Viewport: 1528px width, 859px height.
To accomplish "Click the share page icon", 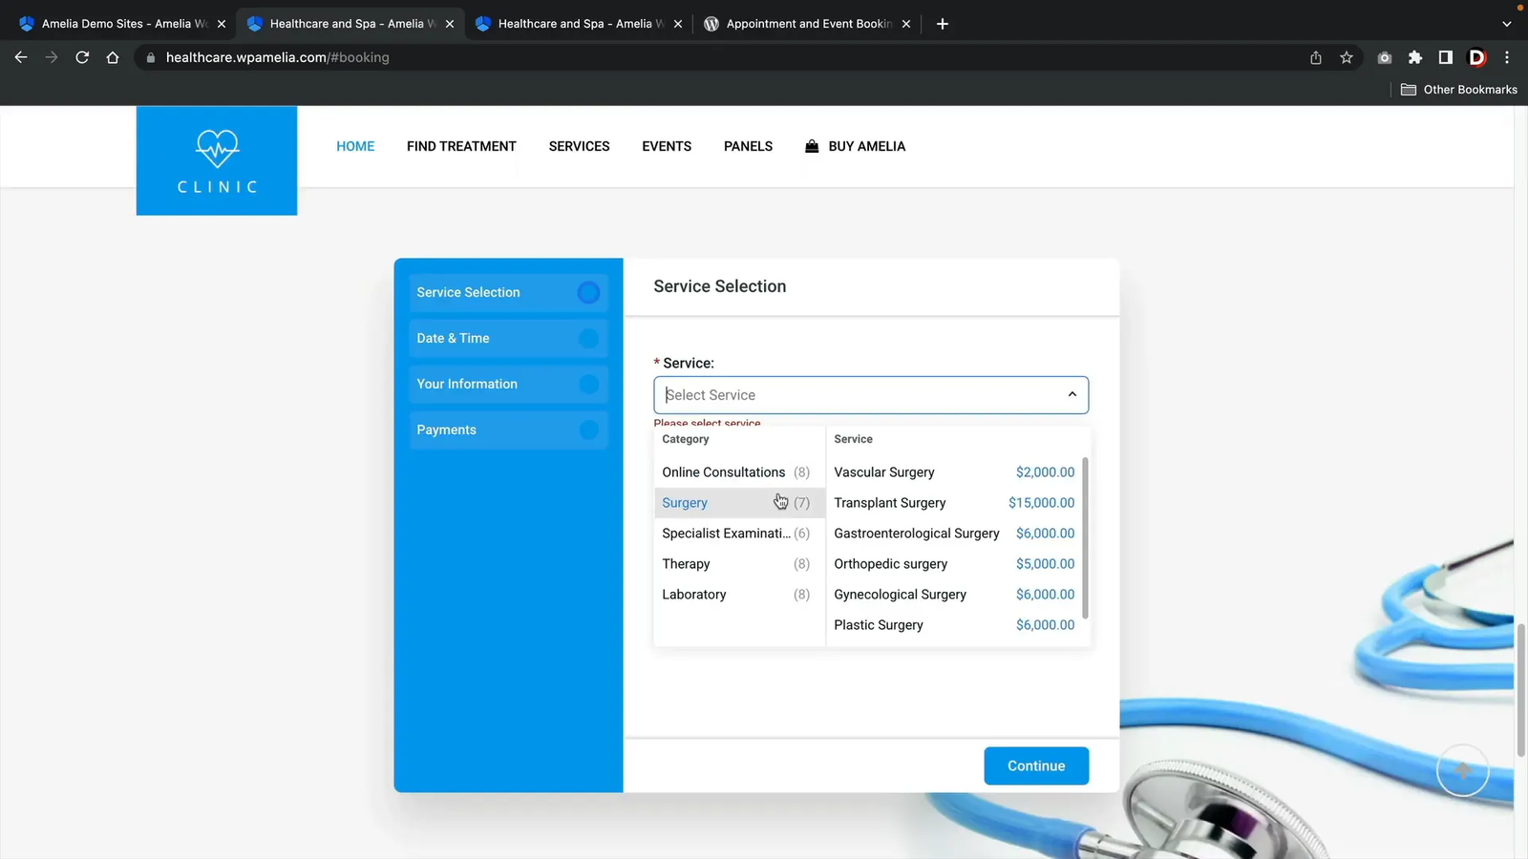I will point(1316,57).
